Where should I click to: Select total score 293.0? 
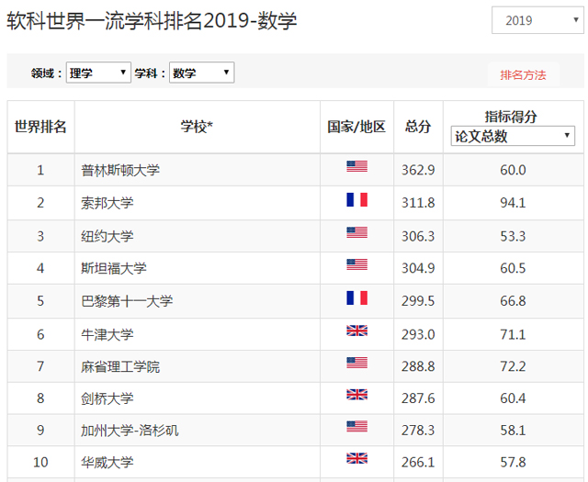pyautogui.click(x=418, y=334)
